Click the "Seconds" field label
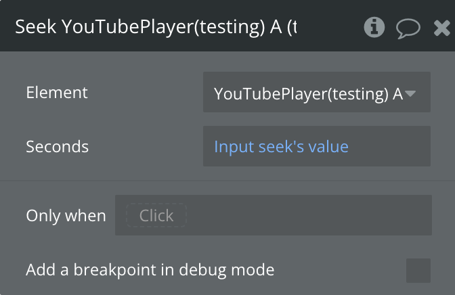The height and width of the screenshot is (295, 455). click(x=58, y=146)
